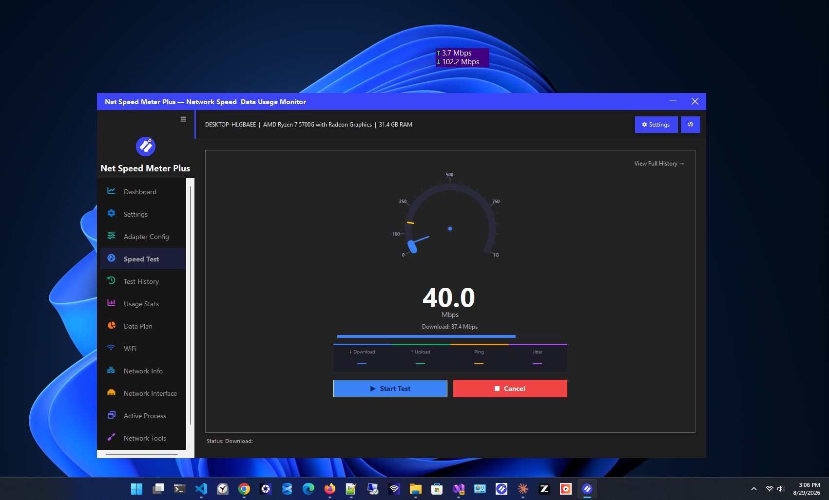Click the Active Process icon
The height and width of the screenshot is (500, 829).
coord(112,415)
